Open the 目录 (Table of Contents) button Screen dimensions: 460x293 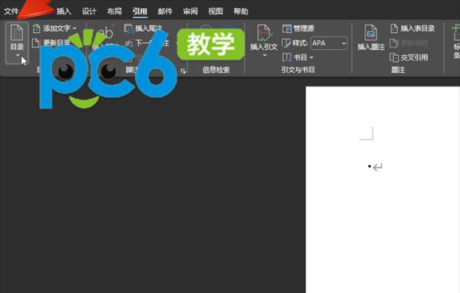coord(17,42)
